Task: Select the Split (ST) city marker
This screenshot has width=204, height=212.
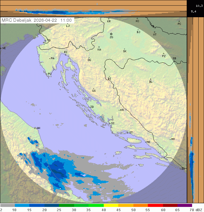Action: tap(127, 132)
